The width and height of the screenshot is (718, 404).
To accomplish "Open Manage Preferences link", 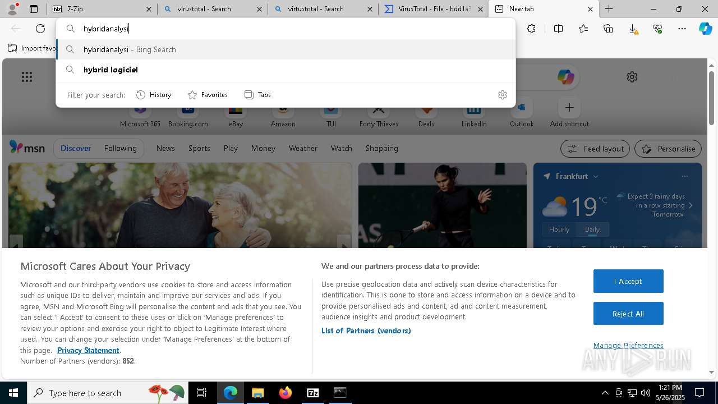I will tap(628, 345).
